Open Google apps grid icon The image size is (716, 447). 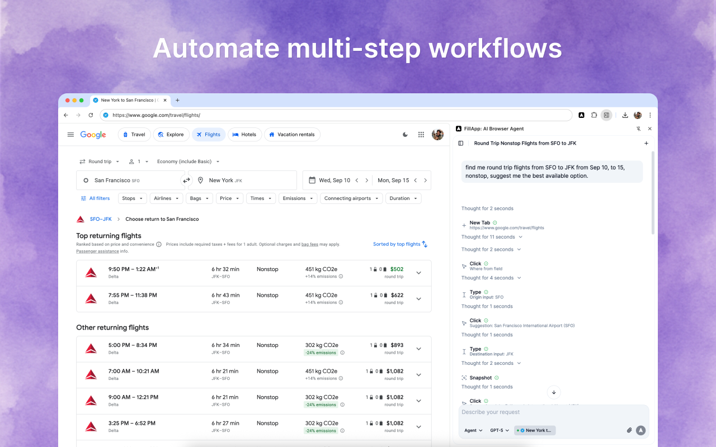(x=421, y=135)
